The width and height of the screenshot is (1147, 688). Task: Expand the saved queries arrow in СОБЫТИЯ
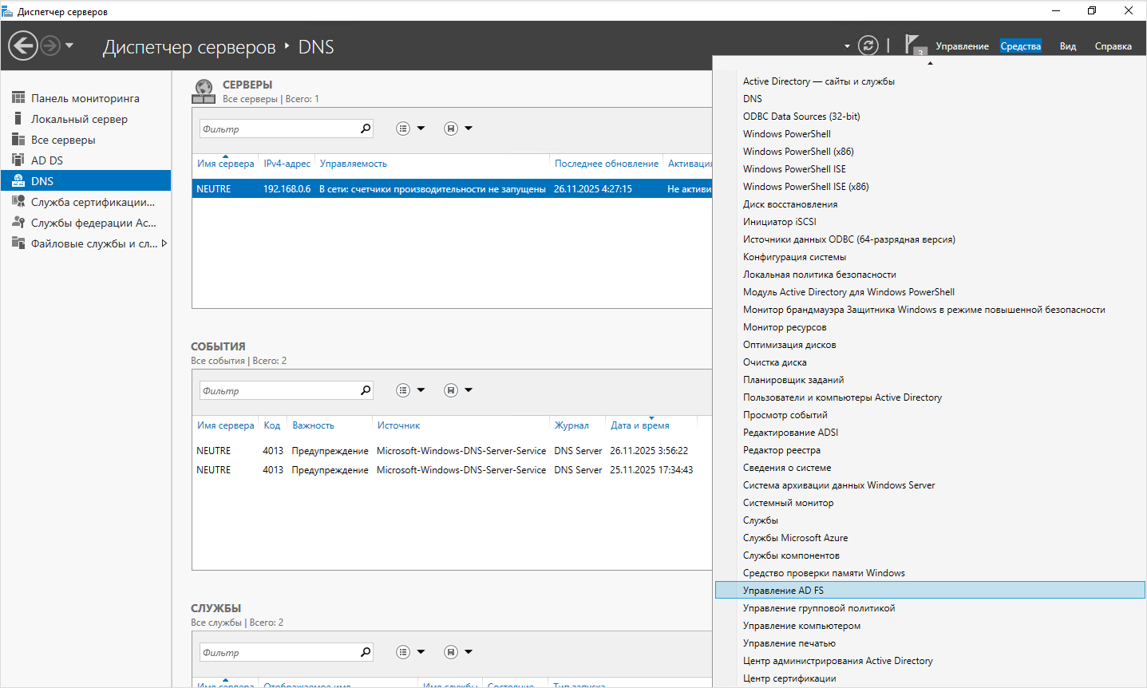point(469,390)
